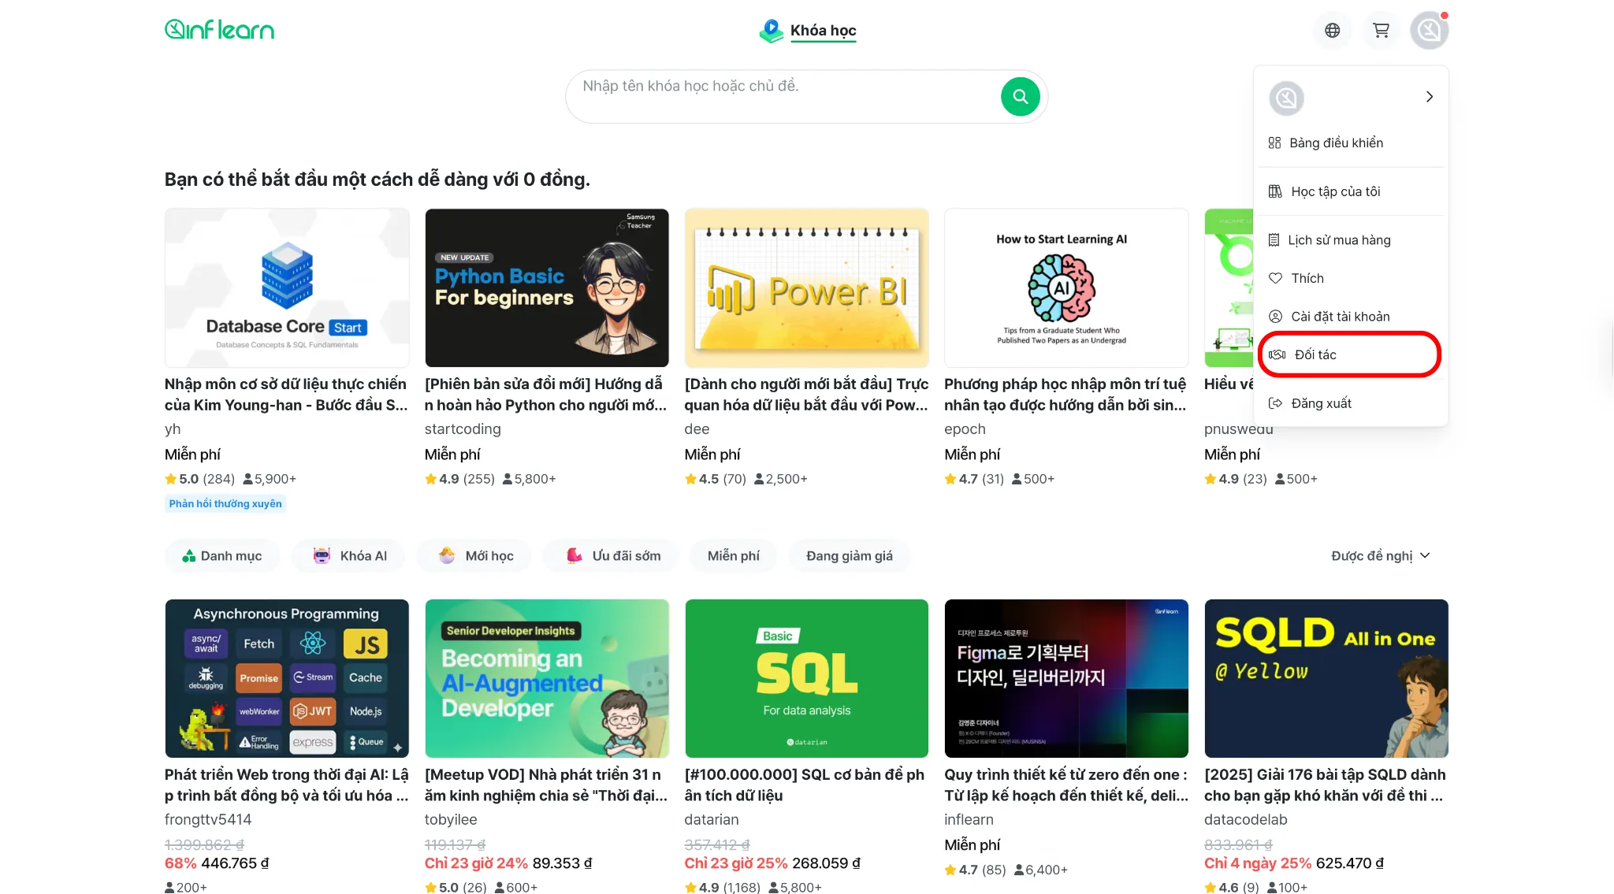Viewport: 1614px width, 894px height.
Task: Click the green search magnifier button
Action: pyautogui.click(x=1020, y=97)
